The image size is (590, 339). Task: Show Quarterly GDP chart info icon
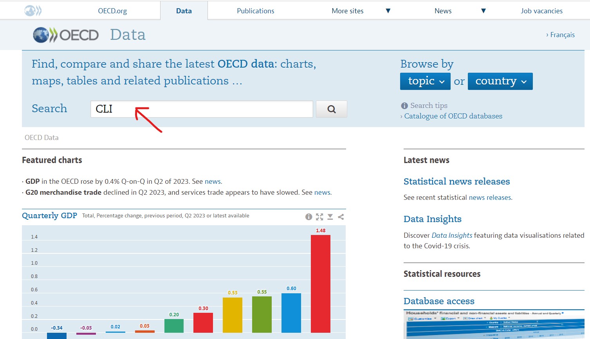[309, 217]
